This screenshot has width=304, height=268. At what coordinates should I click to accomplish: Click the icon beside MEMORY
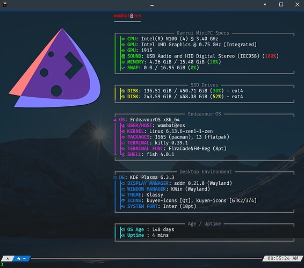[123, 62]
